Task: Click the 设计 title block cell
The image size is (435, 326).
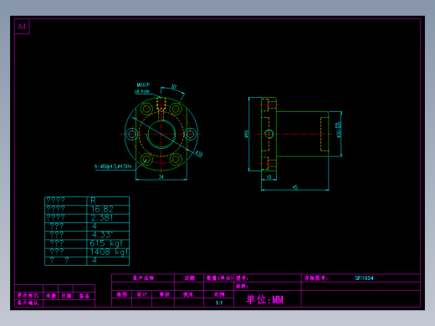Action: pyautogui.click(x=141, y=294)
